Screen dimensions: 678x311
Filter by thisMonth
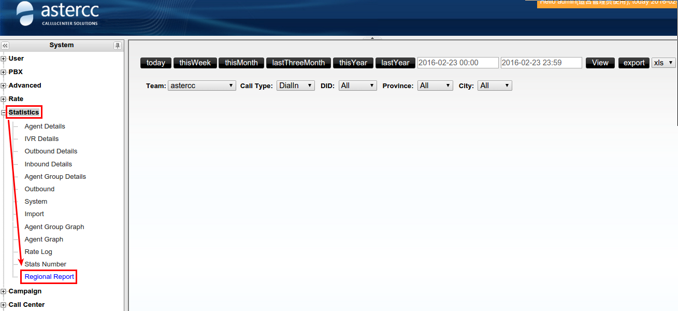241,63
